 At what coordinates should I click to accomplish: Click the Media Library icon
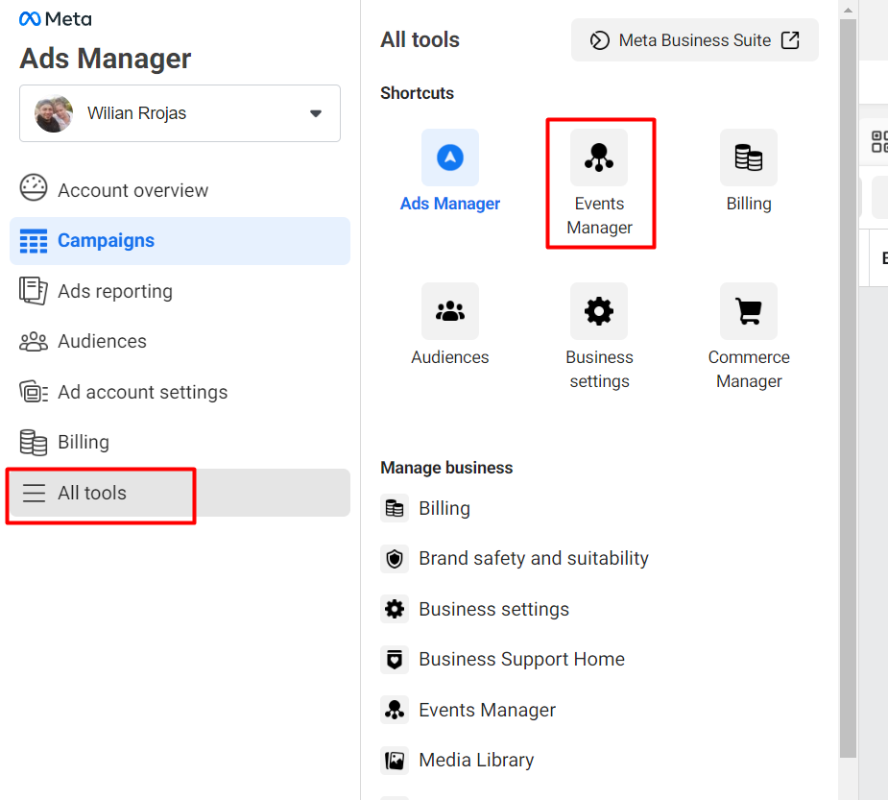[395, 761]
